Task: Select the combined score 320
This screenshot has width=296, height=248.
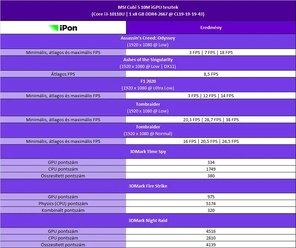Action: (211, 210)
